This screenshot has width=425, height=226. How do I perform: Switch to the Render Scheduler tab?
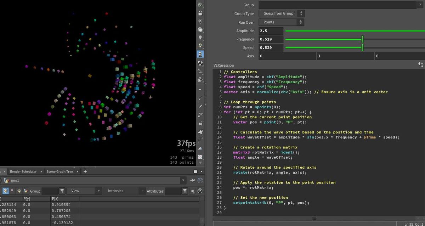(x=23, y=171)
